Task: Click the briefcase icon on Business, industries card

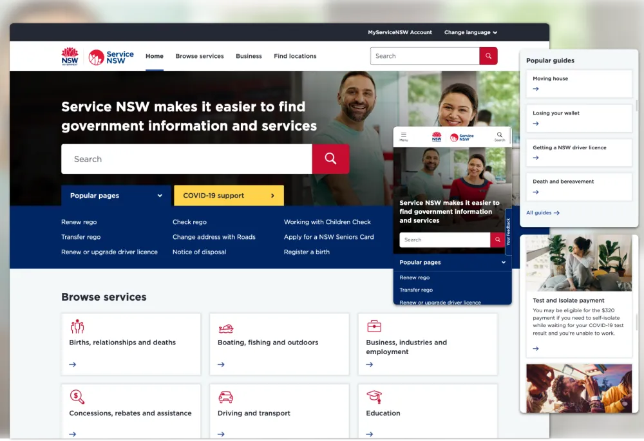Action: pos(374,327)
